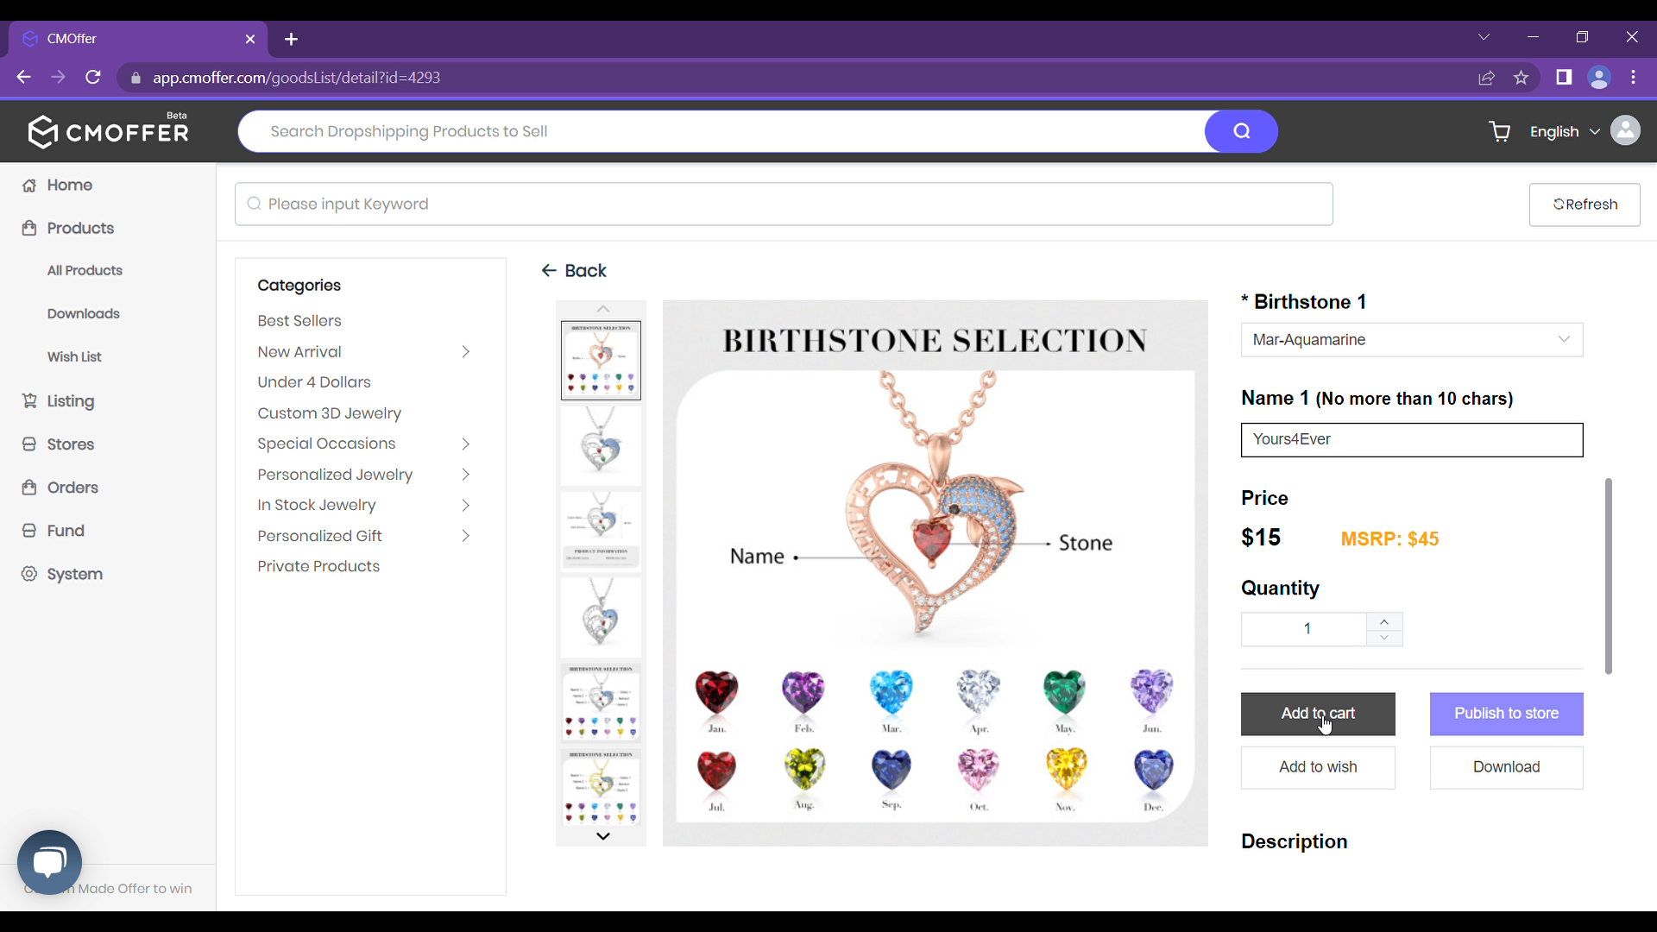The image size is (1657, 932).
Task: Click the Name 1 input field
Action: (1411, 438)
